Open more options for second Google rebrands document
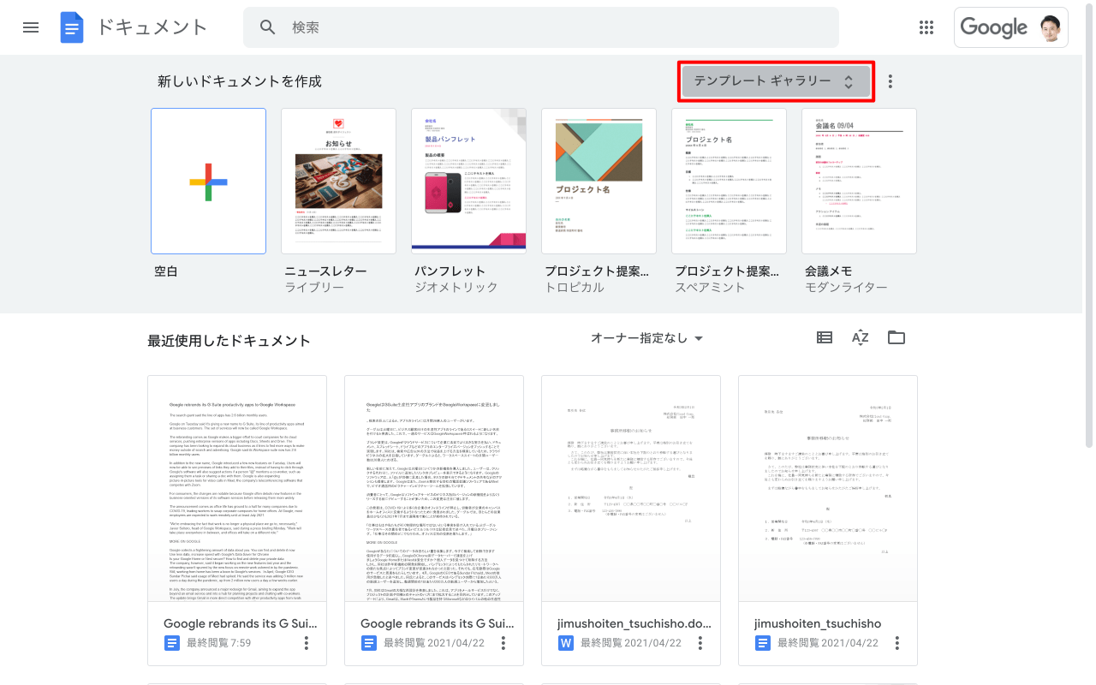1096x685 pixels. 503,643
